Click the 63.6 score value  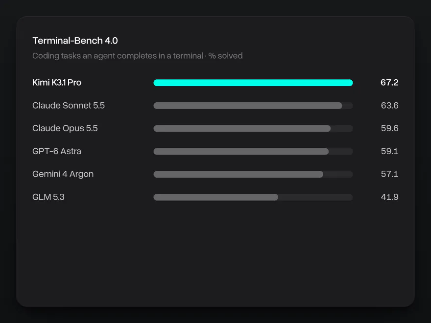(x=389, y=106)
